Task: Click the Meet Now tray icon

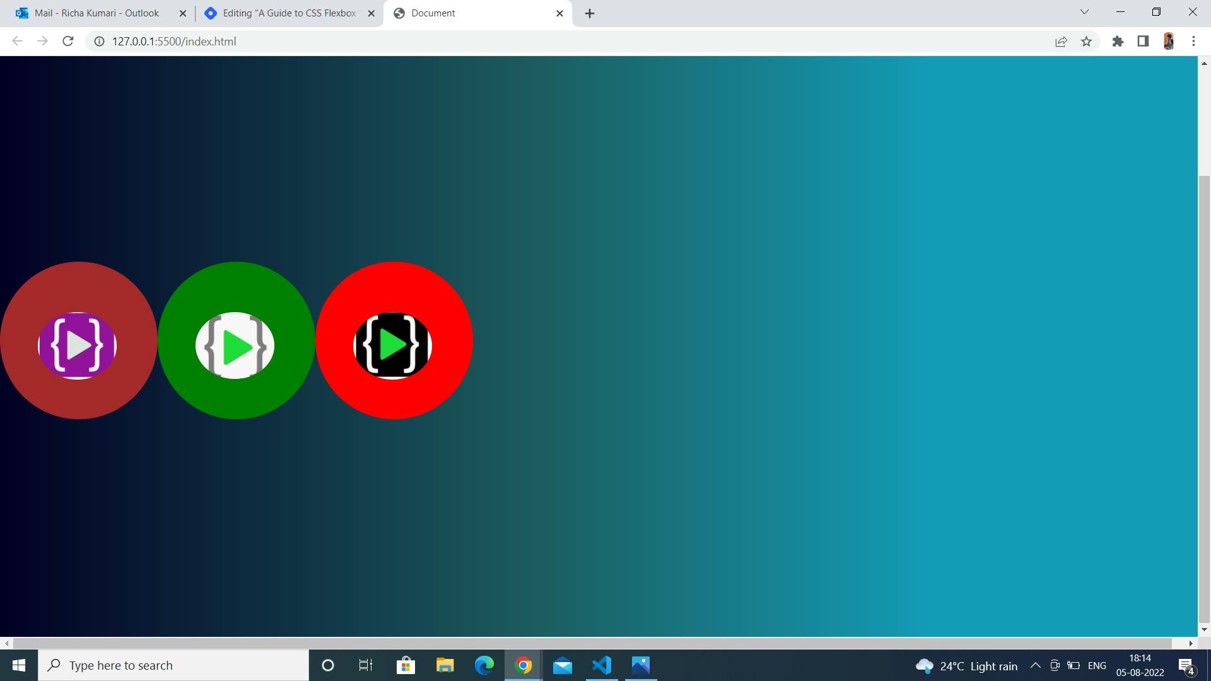Action: 1055,665
